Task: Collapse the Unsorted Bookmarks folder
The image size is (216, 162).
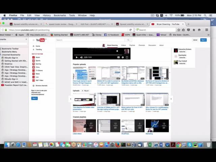Action: coord(11,55)
